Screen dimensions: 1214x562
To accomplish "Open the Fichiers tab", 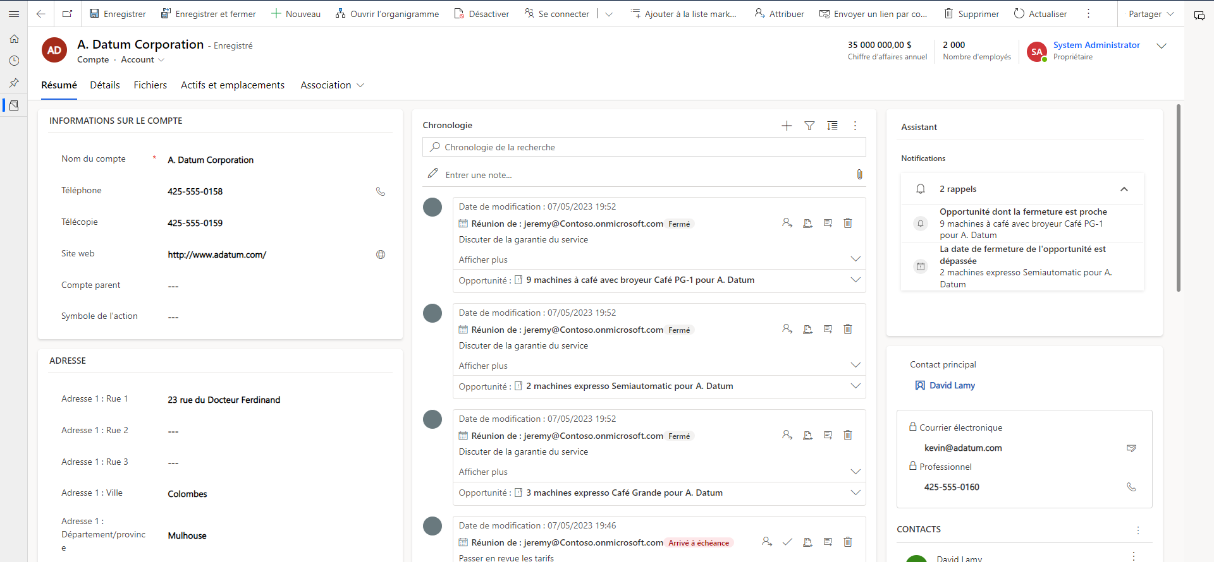I will (x=150, y=85).
